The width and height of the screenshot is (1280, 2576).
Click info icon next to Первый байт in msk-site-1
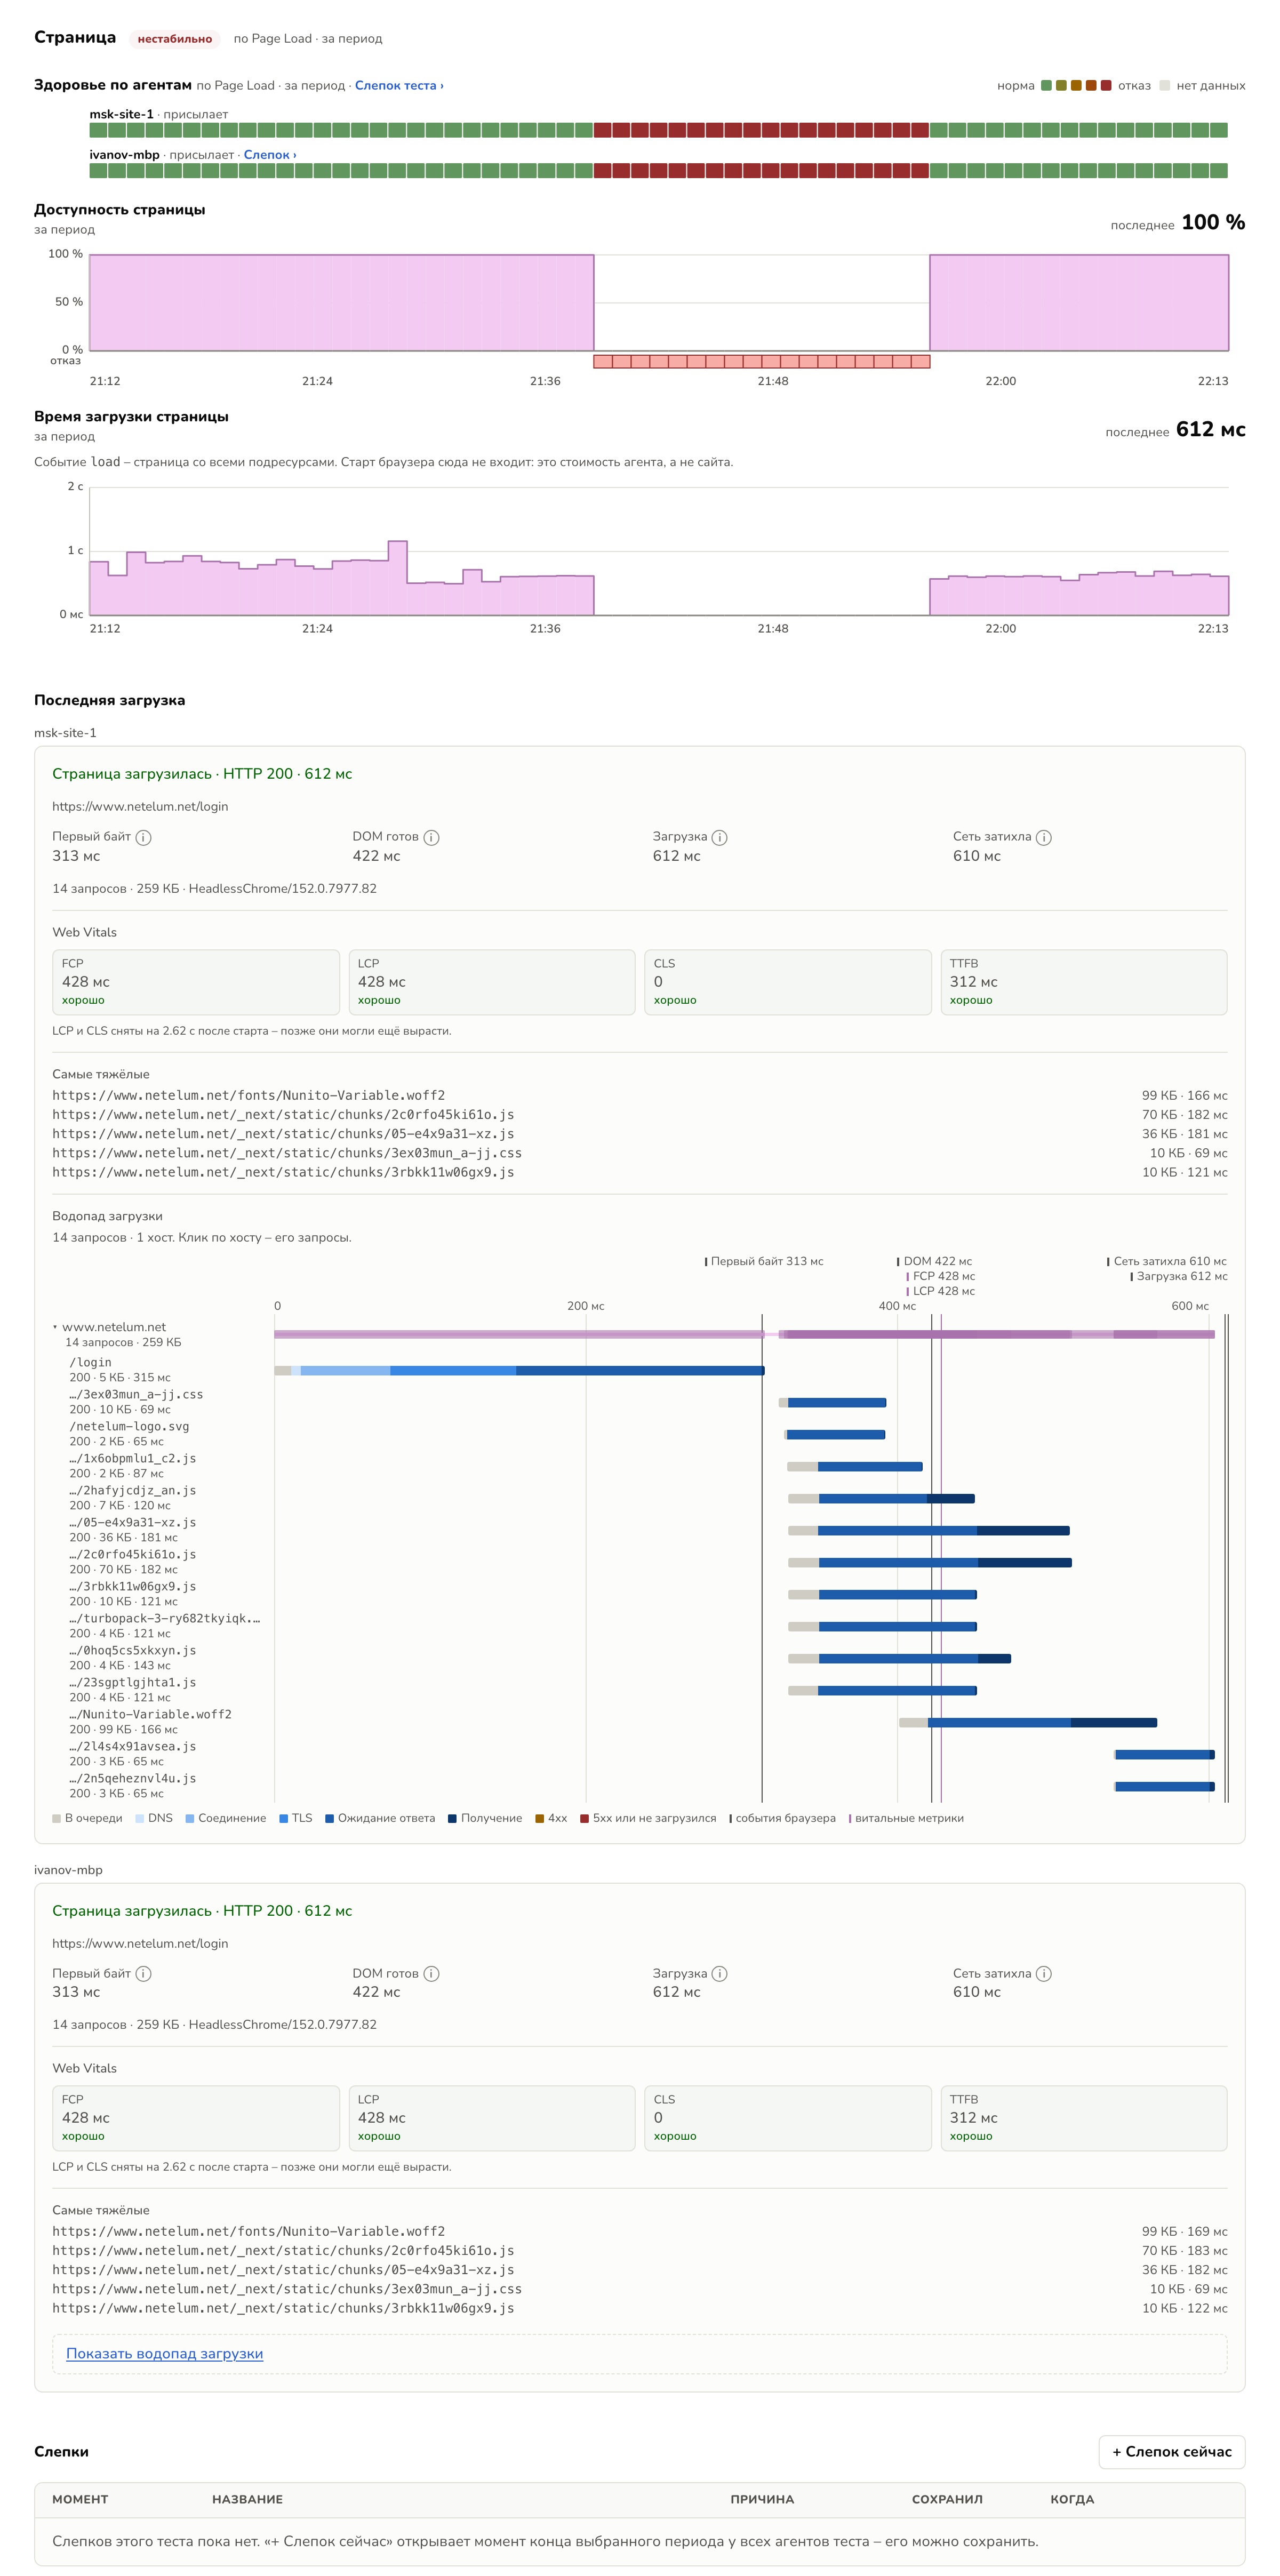(x=143, y=837)
